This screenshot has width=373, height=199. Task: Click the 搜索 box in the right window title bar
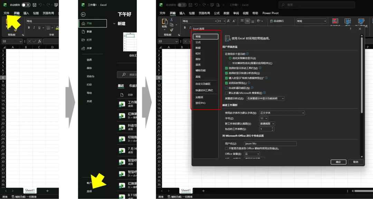click(317, 5)
